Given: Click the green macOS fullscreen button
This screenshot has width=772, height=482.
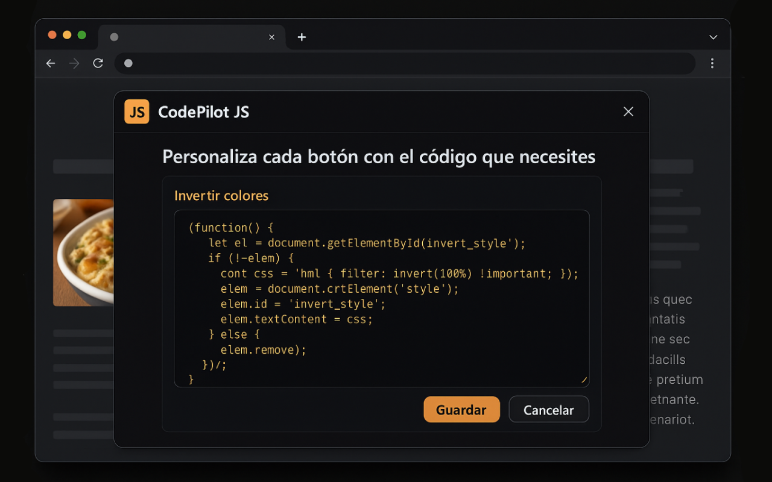Looking at the screenshot, I should (x=82, y=35).
